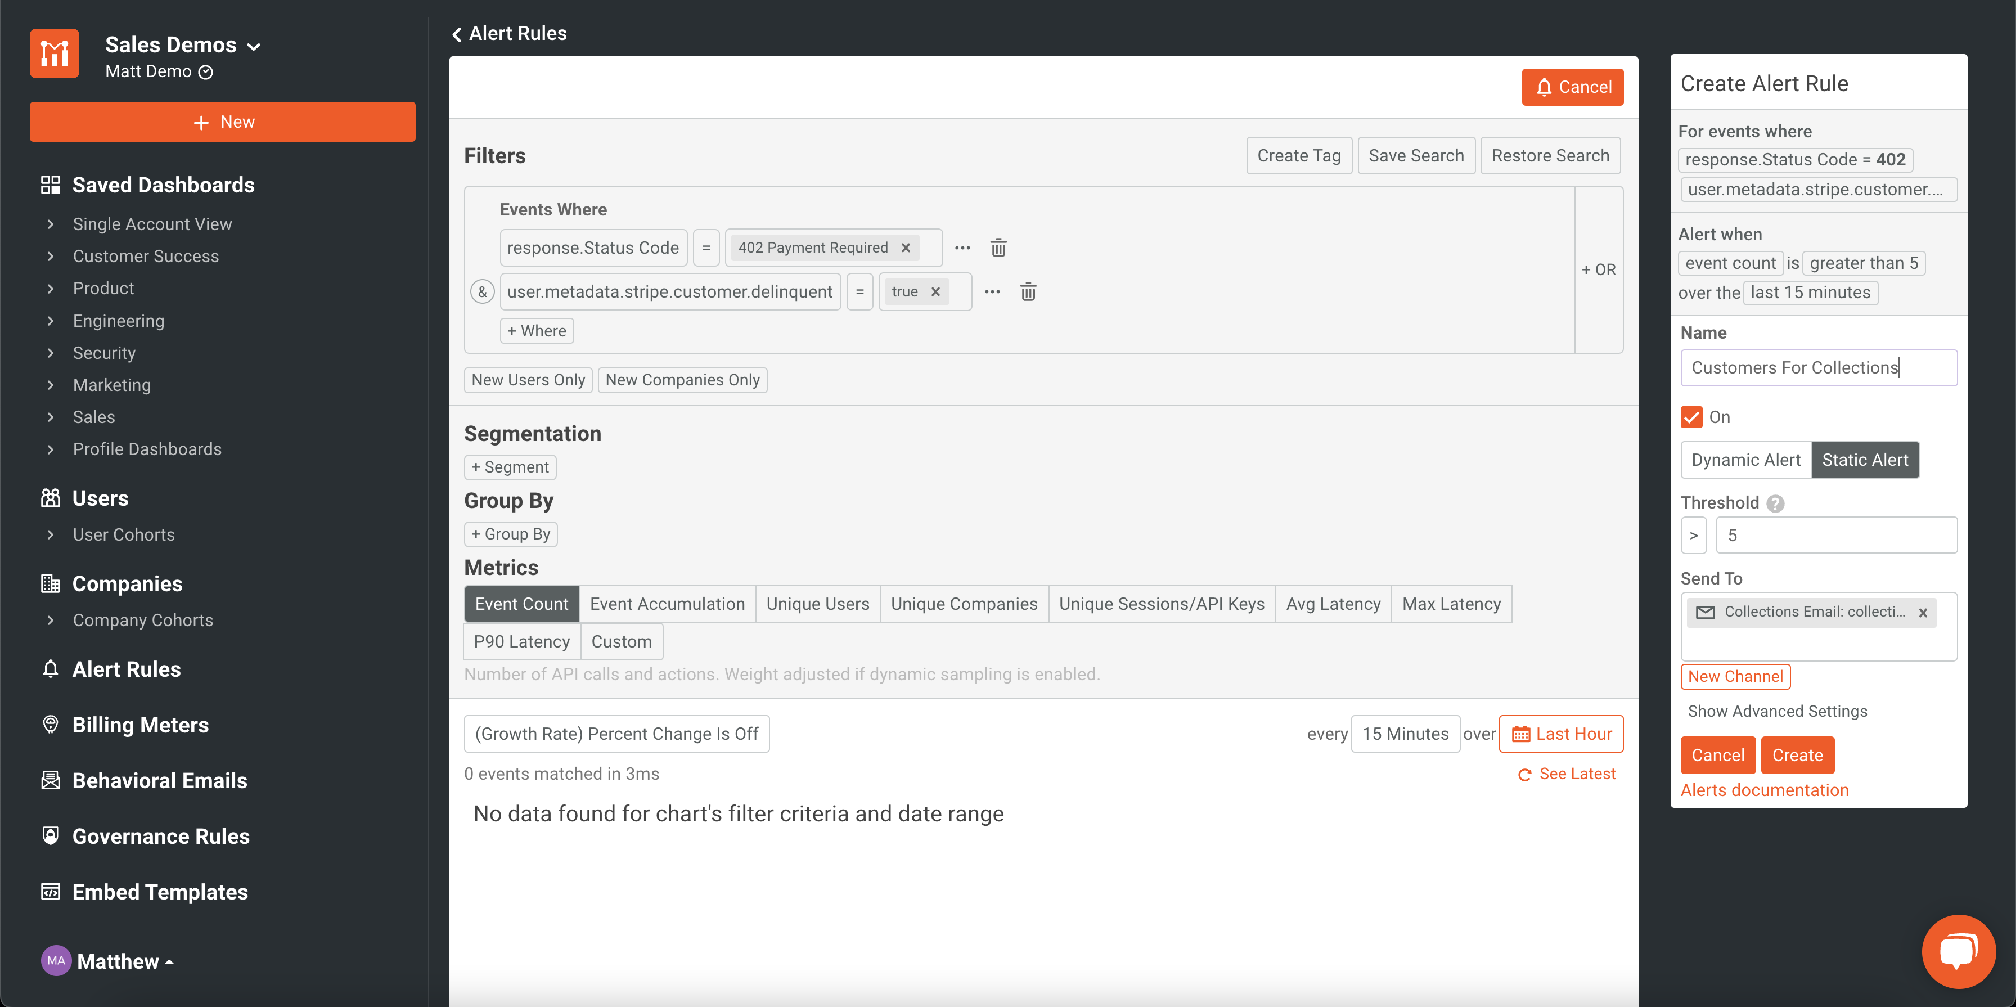
Task: Toggle the New Users Only filter
Action: click(x=528, y=380)
